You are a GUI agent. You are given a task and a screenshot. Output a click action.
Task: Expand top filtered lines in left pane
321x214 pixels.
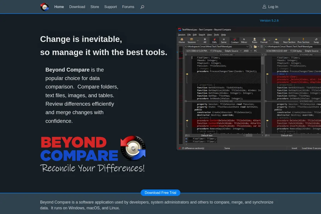click(186, 55)
